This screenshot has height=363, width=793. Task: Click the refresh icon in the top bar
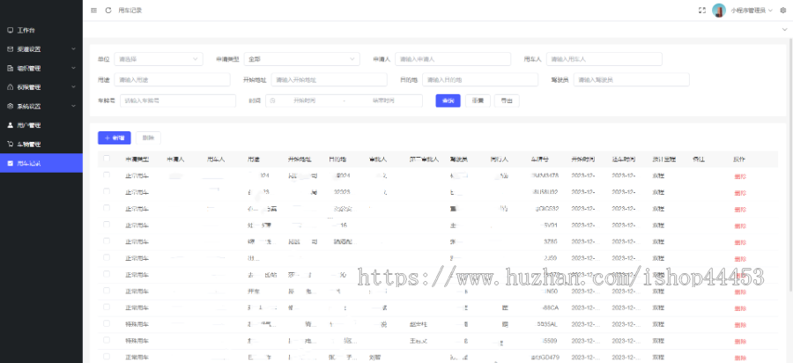[108, 10]
